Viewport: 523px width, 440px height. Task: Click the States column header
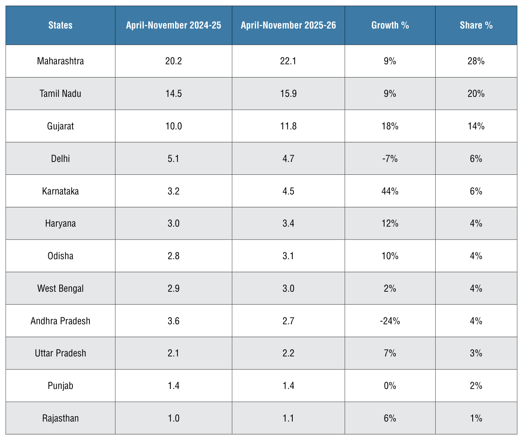(60, 25)
